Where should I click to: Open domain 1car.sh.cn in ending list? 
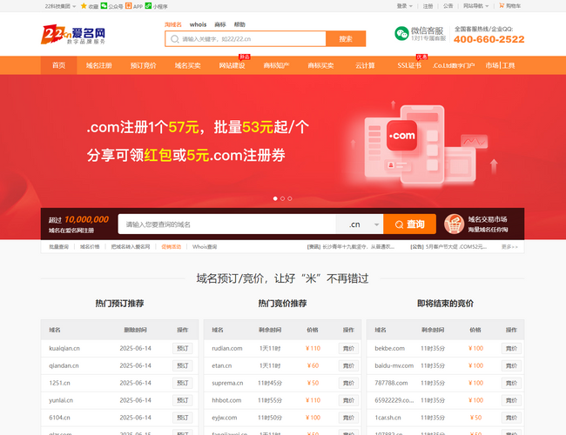click(387, 418)
